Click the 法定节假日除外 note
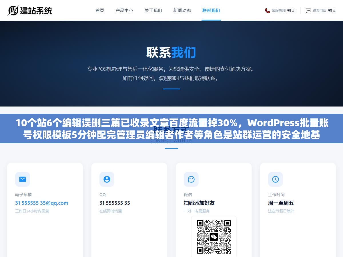 coord(281,211)
